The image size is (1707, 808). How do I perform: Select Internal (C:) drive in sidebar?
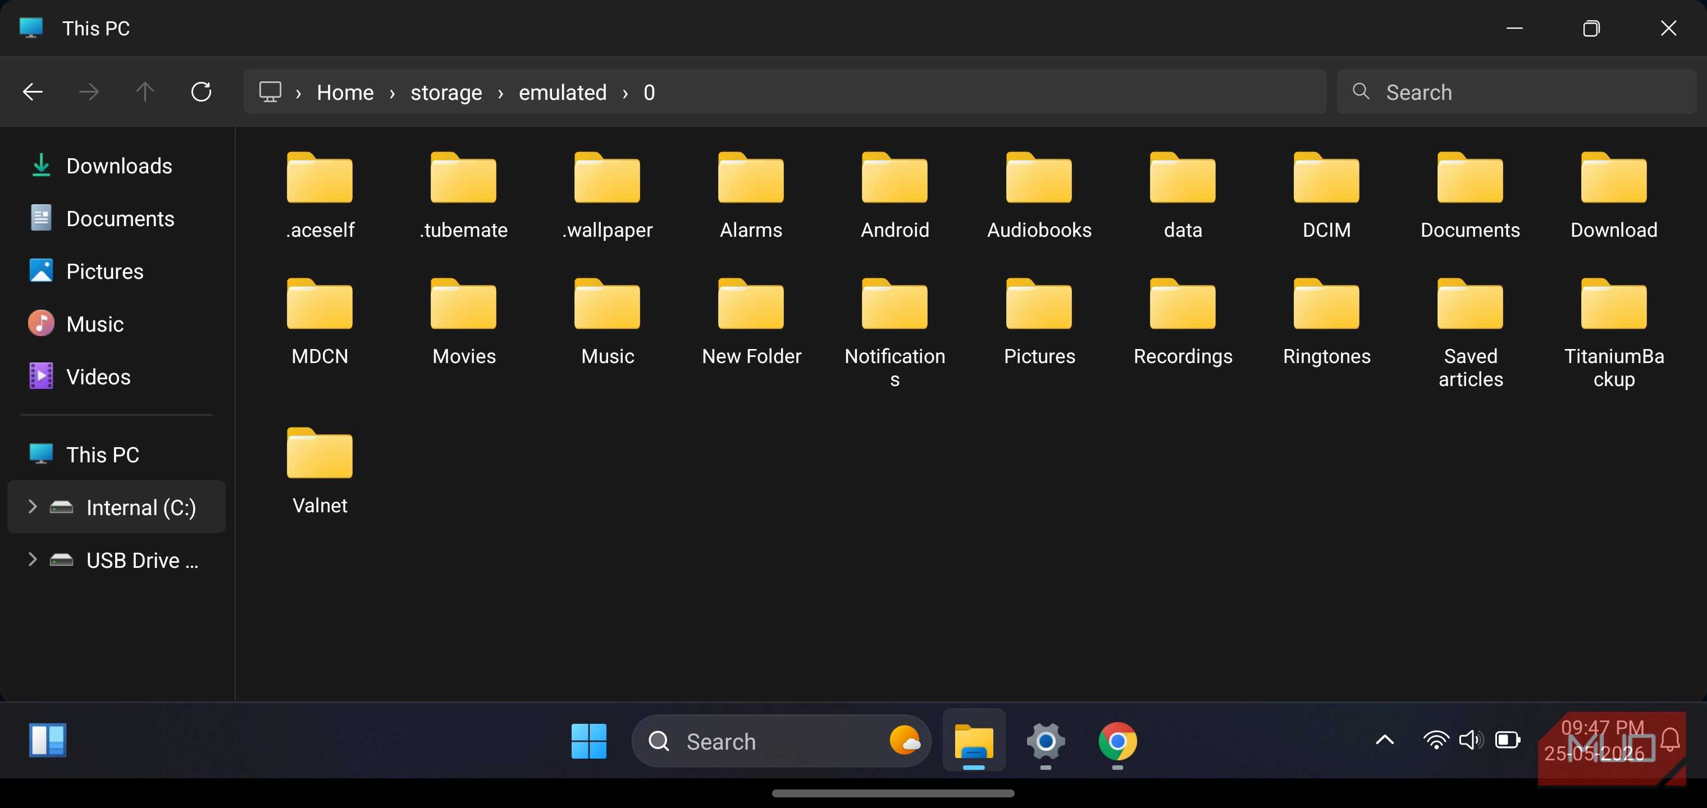117,507
